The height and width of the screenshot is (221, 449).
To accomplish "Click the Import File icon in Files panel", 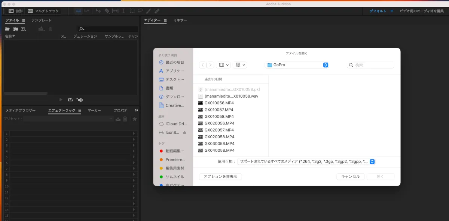I will pyautogui.click(x=15, y=29).
